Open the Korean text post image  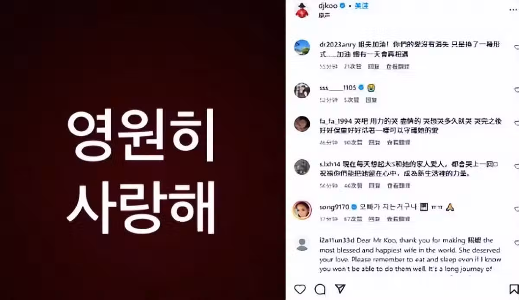click(x=143, y=150)
